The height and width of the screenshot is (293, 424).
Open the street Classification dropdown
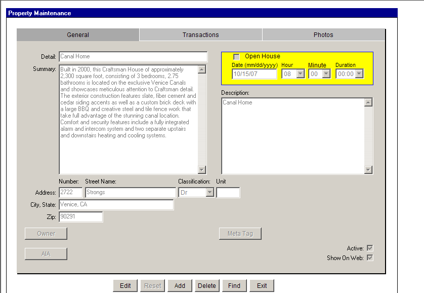pyautogui.click(x=209, y=193)
